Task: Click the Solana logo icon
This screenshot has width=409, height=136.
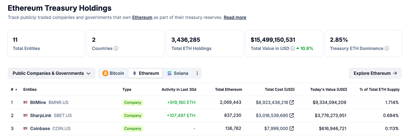Action: tap(169, 73)
